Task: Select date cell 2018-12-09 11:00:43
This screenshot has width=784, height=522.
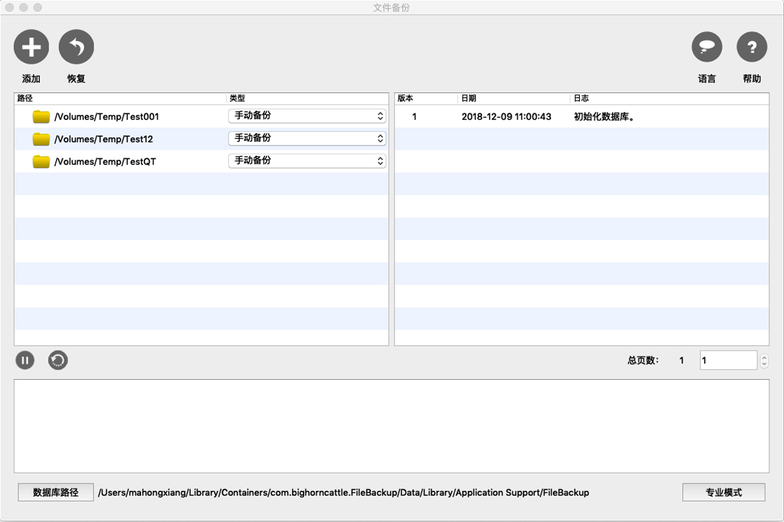Action: (x=506, y=116)
